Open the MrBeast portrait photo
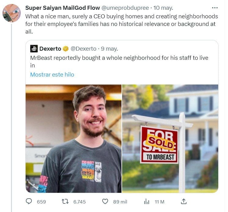This screenshot has height=212, width=228. point(73,138)
